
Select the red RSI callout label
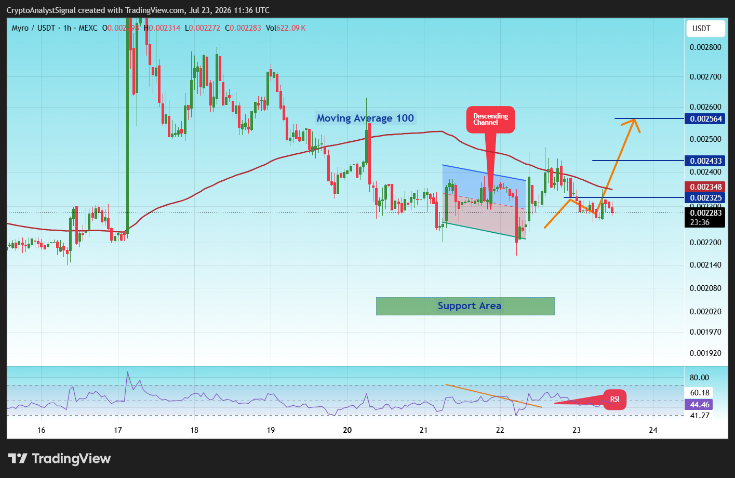pos(614,400)
